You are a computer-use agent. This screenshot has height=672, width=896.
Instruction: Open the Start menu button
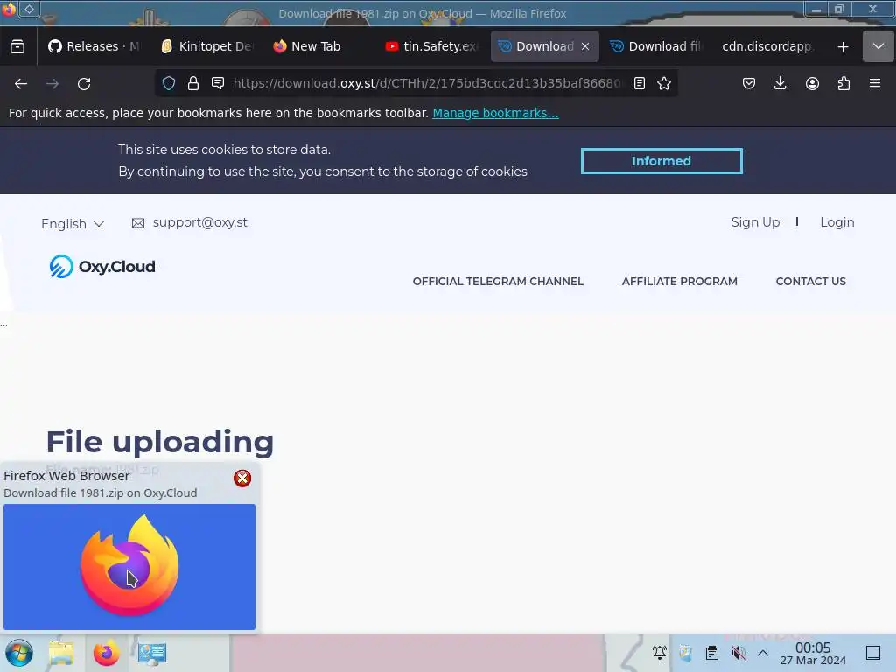(19, 653)
